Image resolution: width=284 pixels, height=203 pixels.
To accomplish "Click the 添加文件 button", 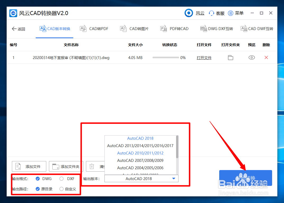I will point(29,166).
